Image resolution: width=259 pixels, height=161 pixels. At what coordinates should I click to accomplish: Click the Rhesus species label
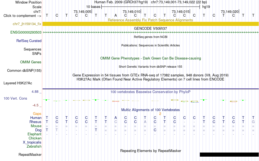tap(35, 122)
